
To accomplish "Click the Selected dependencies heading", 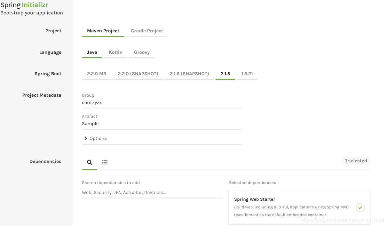I will coord(253,183).
